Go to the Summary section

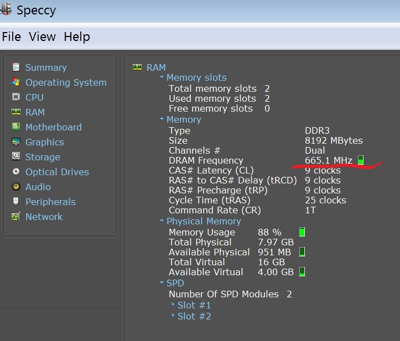coord(46,67)
